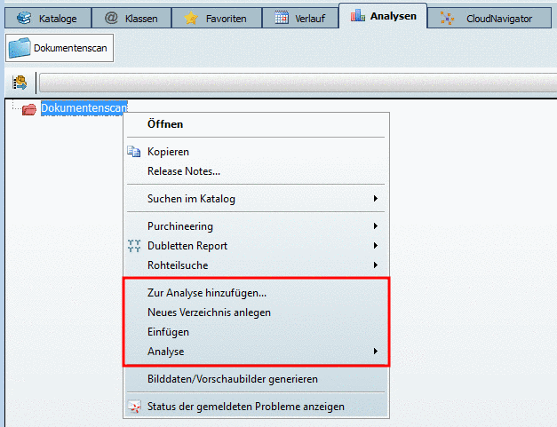Open the Verlauf tab

click(300, 18)
